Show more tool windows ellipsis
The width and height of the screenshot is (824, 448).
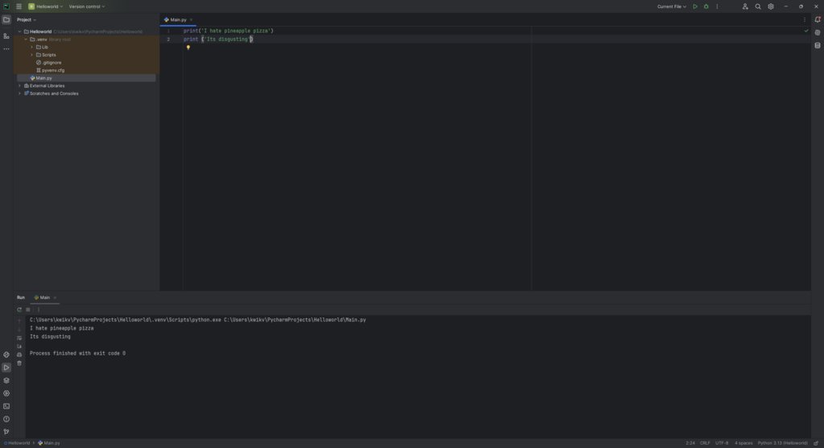tap(6, 49)
